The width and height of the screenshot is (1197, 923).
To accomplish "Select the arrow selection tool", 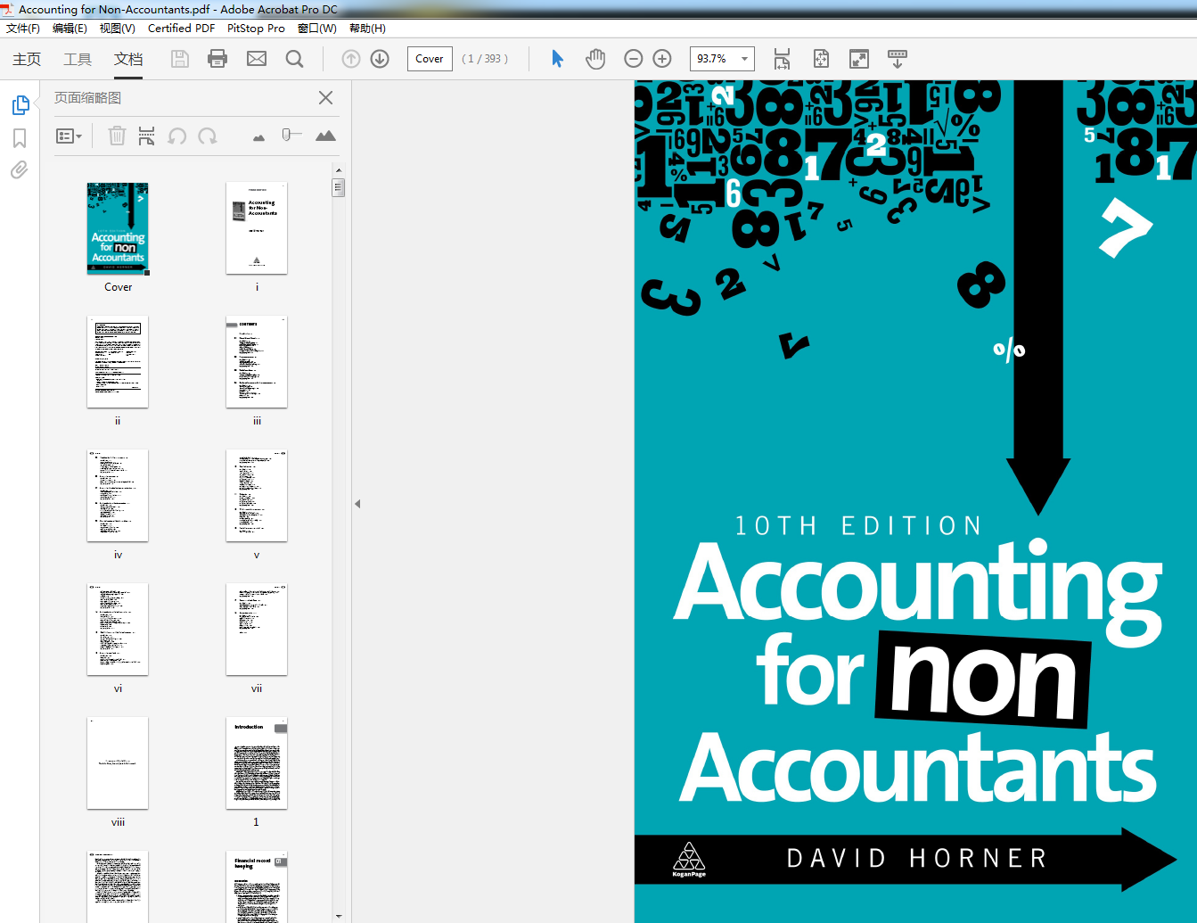I will click(x=557, y=59).
